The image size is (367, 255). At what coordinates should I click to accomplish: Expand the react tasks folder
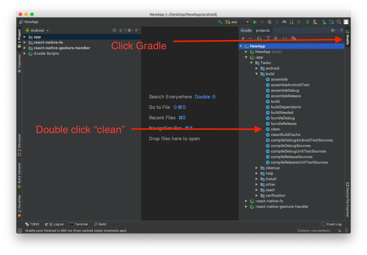pyautogui.click(x=257, y=190)
